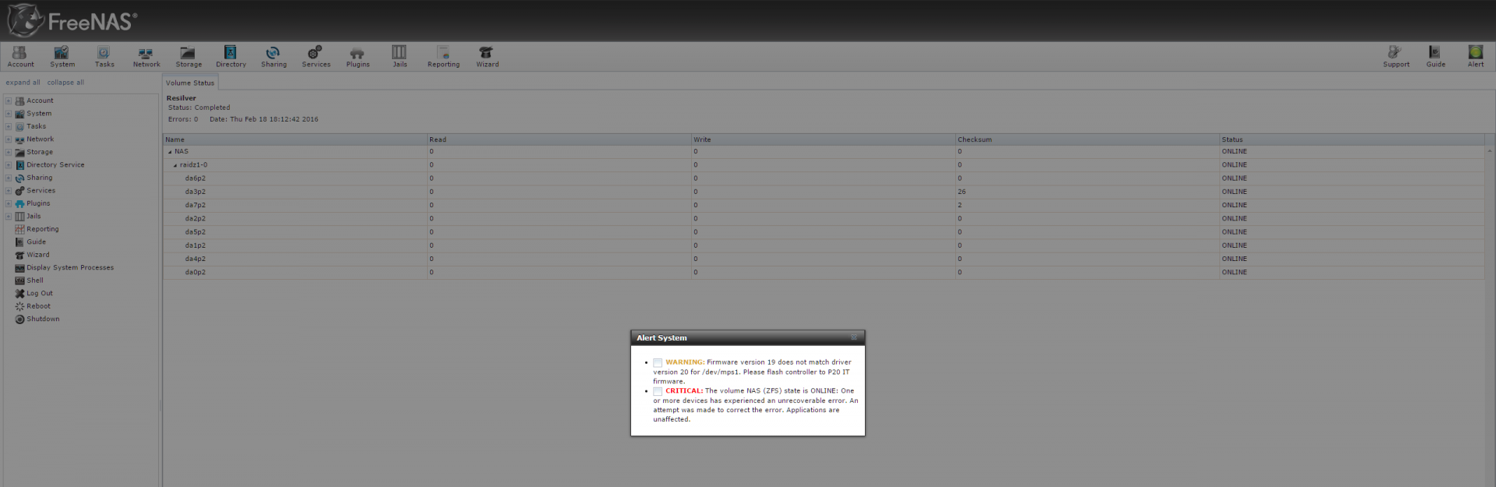
Task: Tick the CRITICAL volume alert checkbox
Action: click(x=658, y=392)
